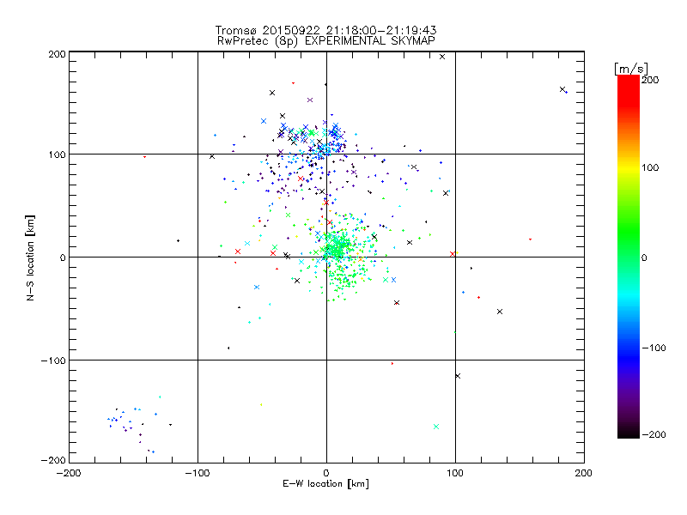687x515 pixels.
Task: Click the 'RwPretec (8p) EXPERIMENTAL SKYMAP' subtitle
Action: click(x=326, y=41)
